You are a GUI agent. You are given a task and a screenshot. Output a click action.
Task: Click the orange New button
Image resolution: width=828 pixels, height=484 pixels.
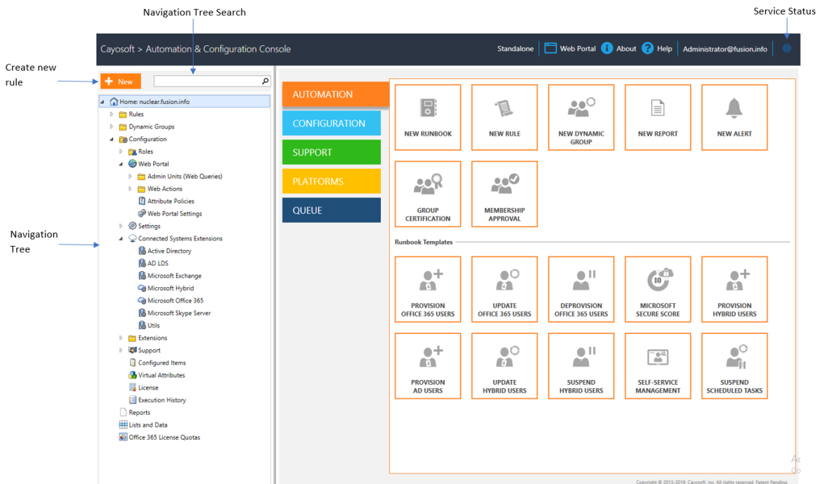coord(120,81)
